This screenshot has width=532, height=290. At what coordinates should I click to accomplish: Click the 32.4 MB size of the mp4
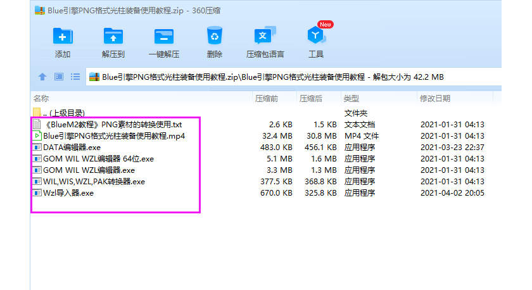pyautogui.click(x=277, y=136)
